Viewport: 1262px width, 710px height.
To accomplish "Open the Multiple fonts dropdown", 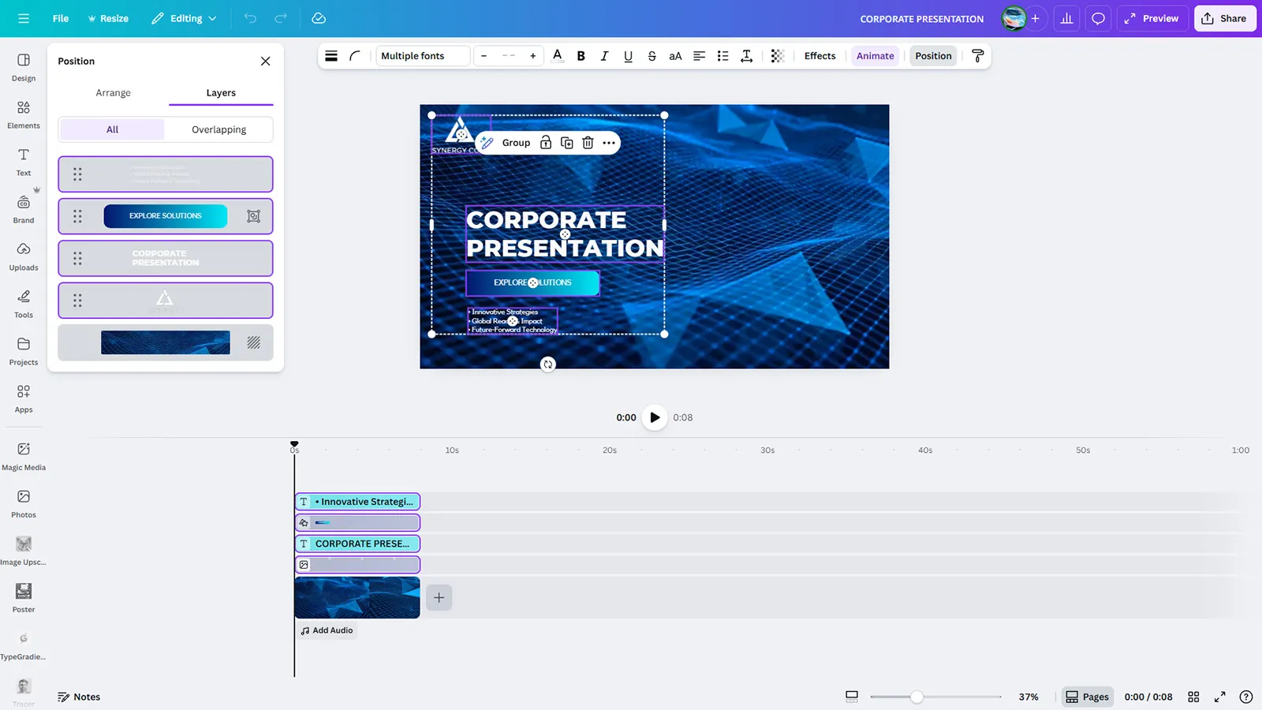I will (422, 56).
